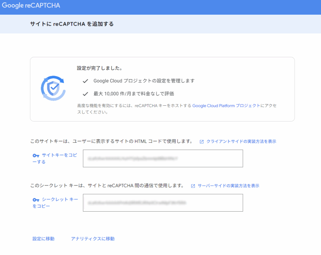
Task: Click the text 最大 10,000 件/月まで料金なしで評価
Action: pos(134,94)
